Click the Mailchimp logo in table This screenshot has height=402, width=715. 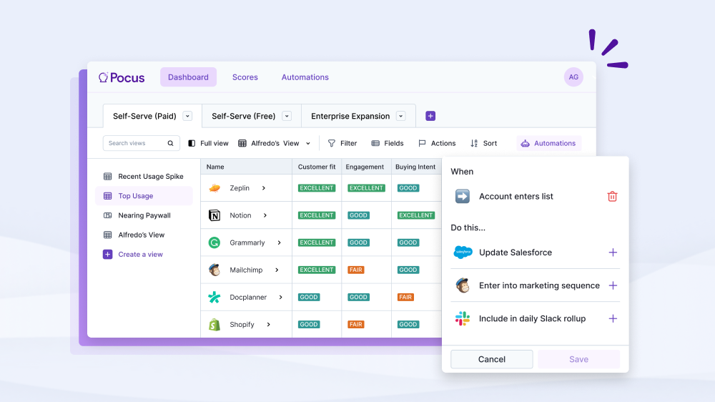(214, 270)
